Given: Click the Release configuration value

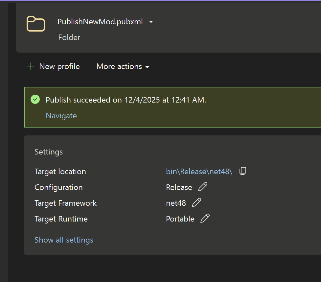Looking at the screenshot, I should pyautogui.click(x=179, y=187).
